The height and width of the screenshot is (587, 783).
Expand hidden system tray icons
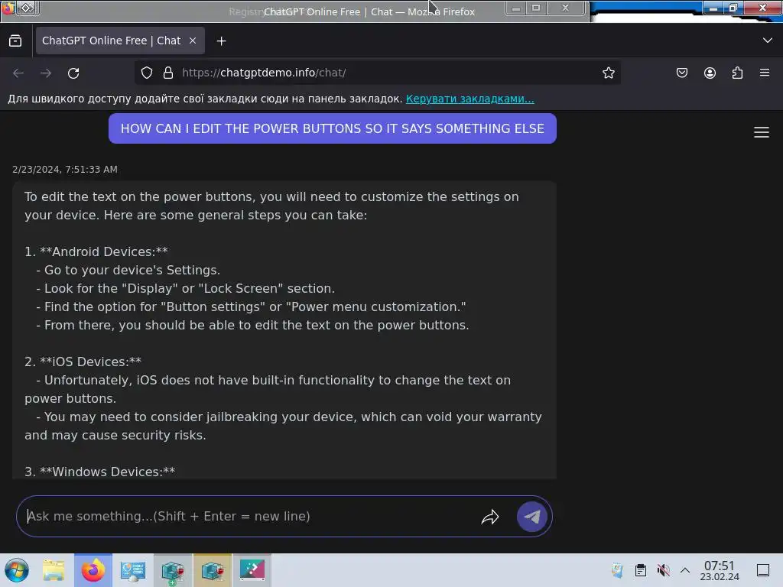685,570
